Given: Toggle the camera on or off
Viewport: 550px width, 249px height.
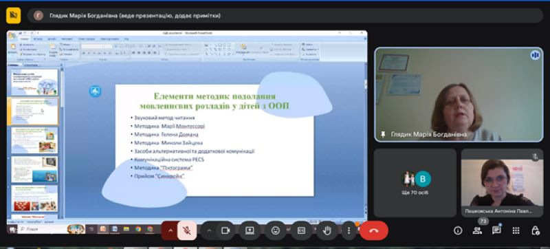Looking at the screenshot, I should pos(225,230).
